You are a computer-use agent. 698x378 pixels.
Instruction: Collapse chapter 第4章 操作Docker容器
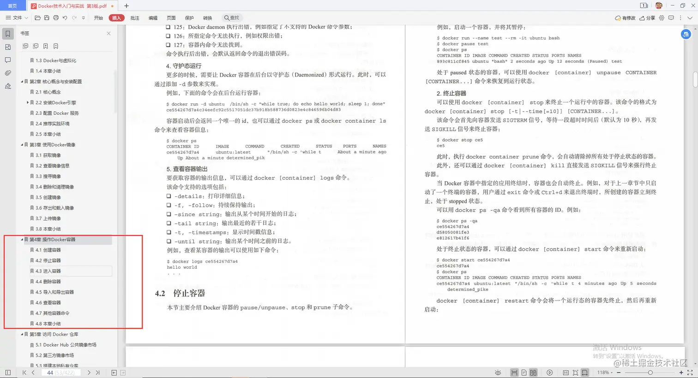tap(21, 239)
